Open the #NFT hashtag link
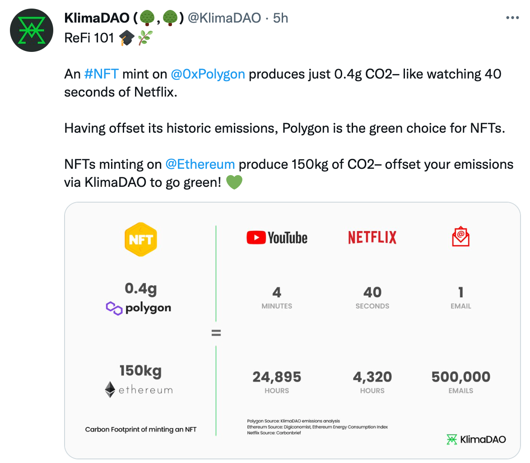The width and height of the screenshot is (530, 463). 101,74
